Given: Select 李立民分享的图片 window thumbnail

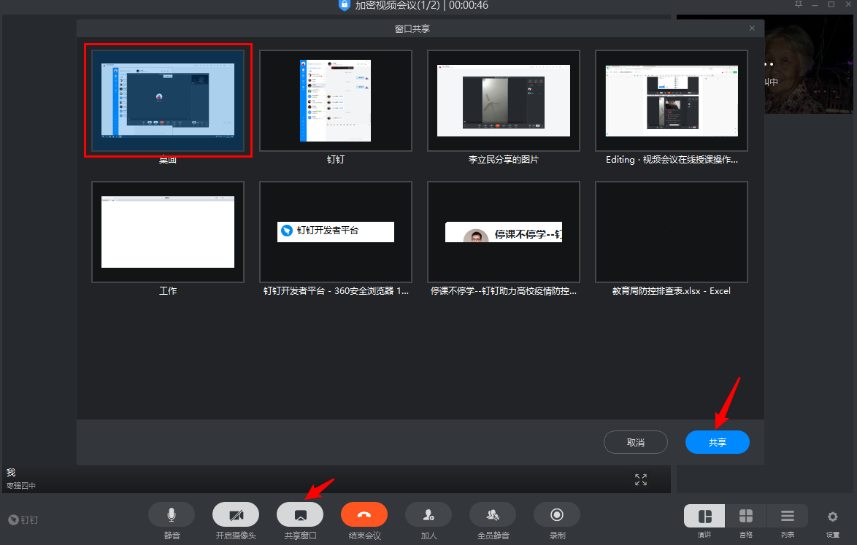Looking at the screenshot, I should (504, 101).
